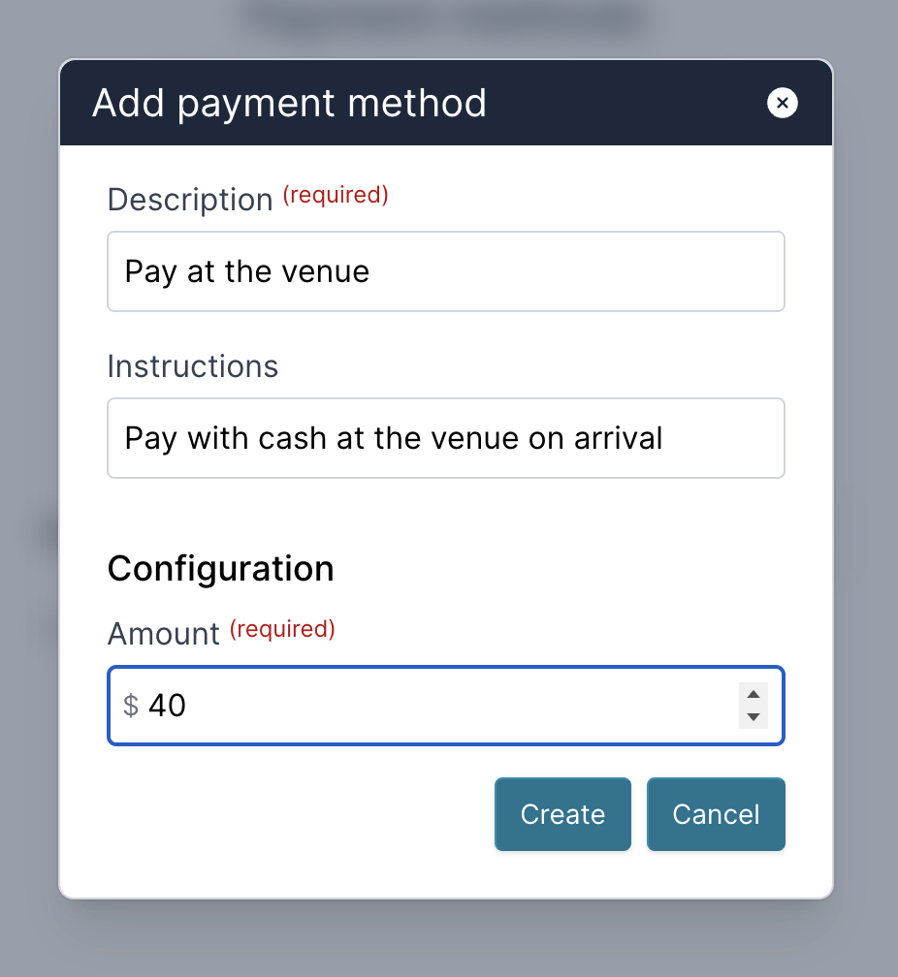This screenshot has width=898, height=977.
Task: Decrease amount with the down stepper arrow
Action: (753, 718)
